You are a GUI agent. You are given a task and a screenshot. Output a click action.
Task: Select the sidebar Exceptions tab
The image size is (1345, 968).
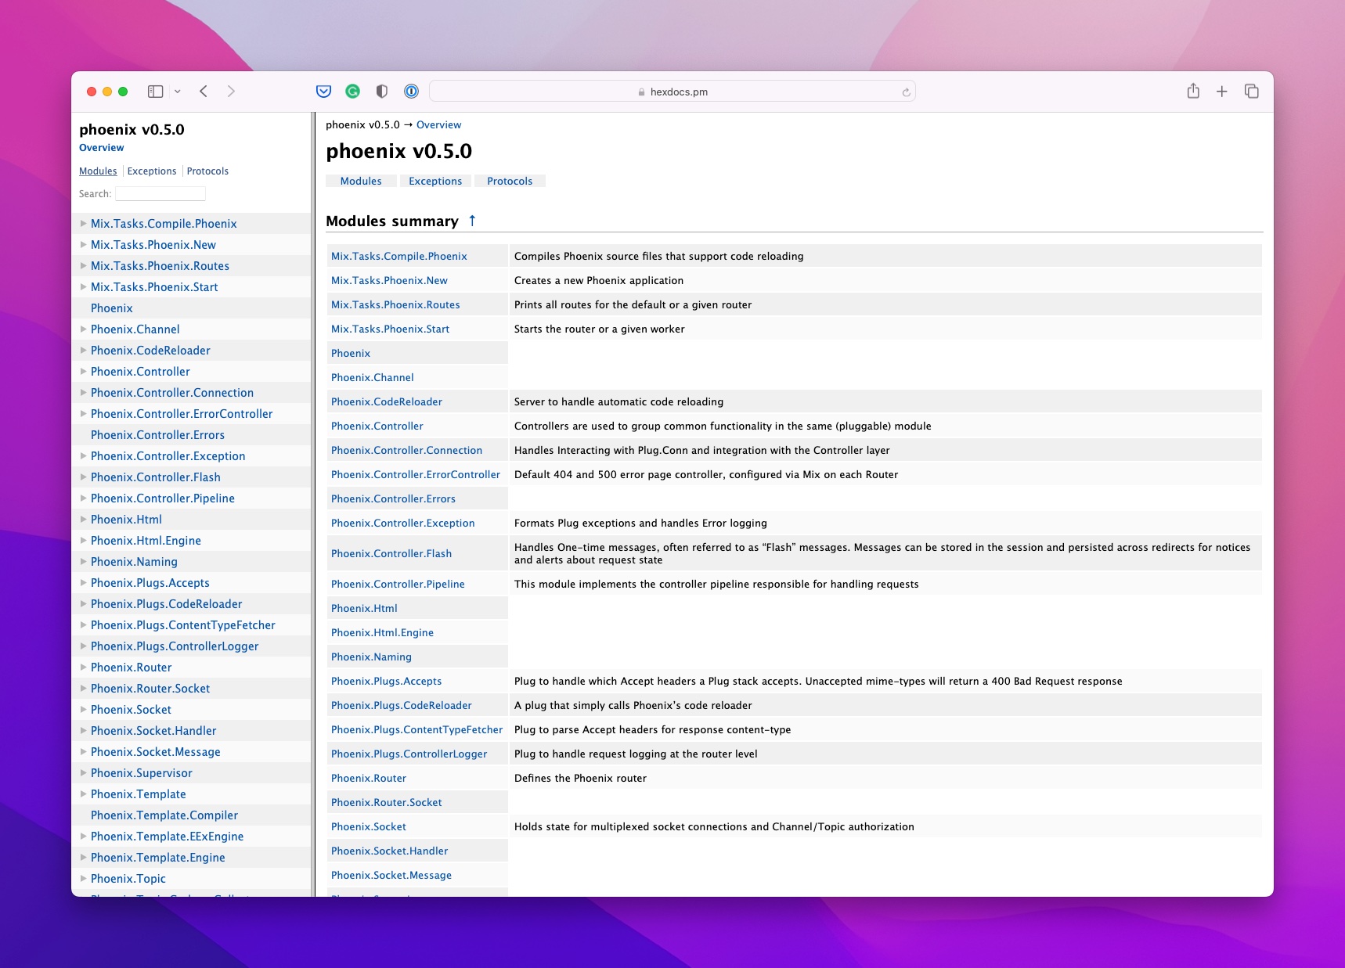pos(152,171)
